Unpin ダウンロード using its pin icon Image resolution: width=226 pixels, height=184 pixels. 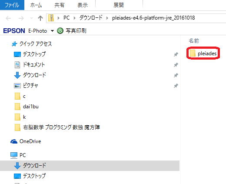(176, 75)
